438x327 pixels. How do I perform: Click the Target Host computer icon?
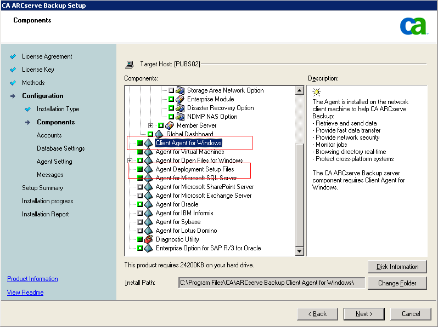(130, 64)
